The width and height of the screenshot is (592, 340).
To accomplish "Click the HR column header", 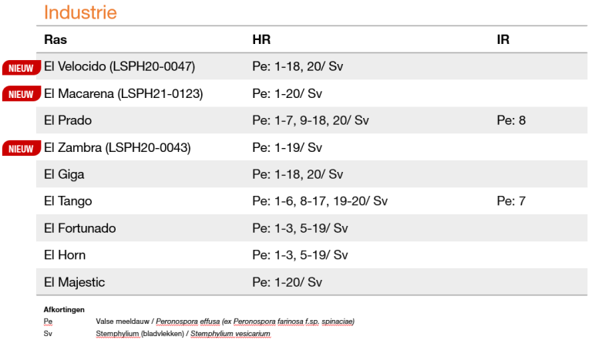I will (261, 39).
